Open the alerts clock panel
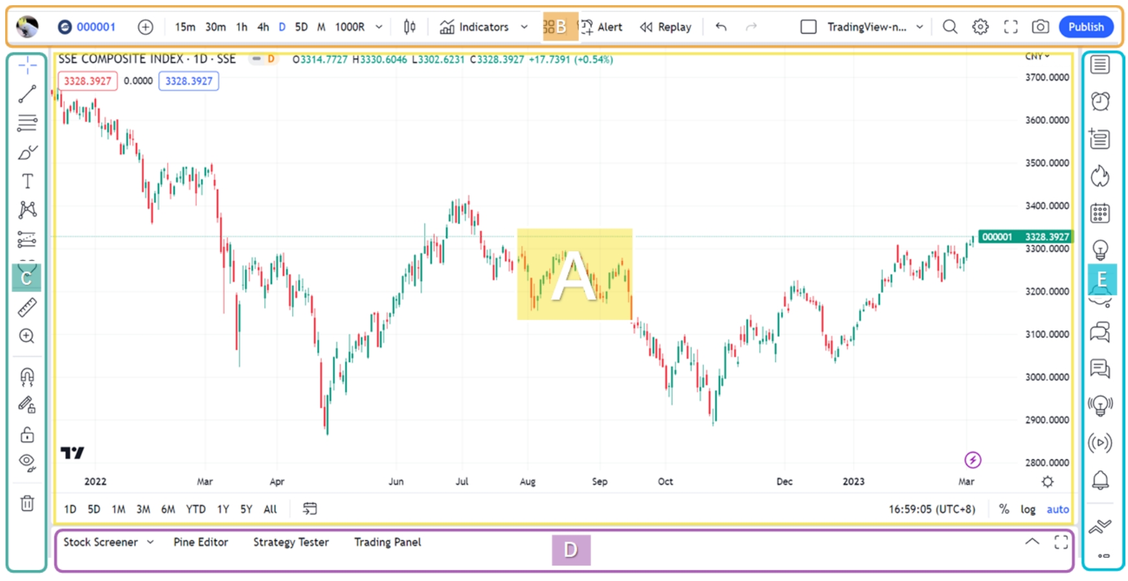Screen dimensions: 1128x581 pos(1100,101)
